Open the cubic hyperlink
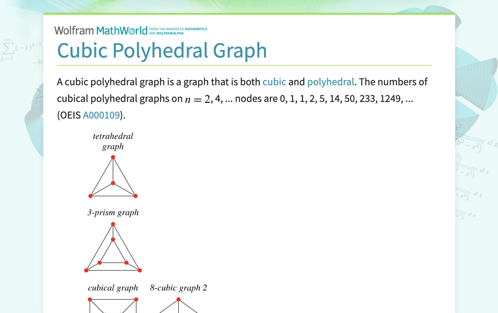This screenshot has width=498, height=313. click(x=274, y=82)
